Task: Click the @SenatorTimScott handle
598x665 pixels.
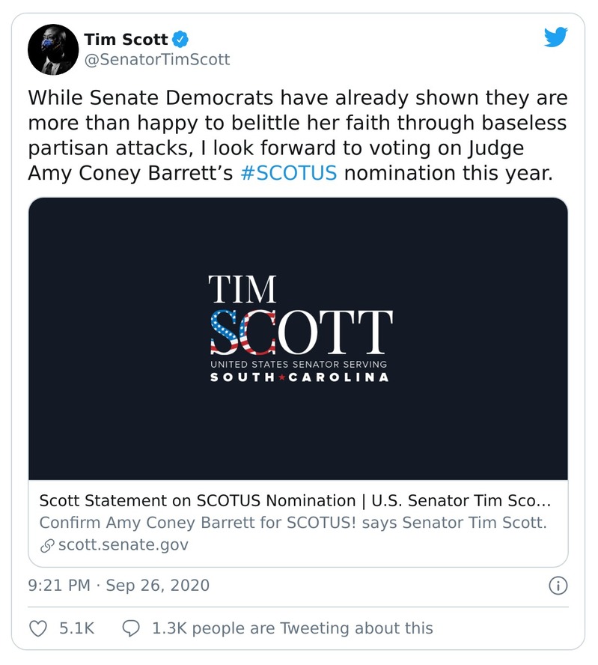Action: click(x=156, y=59)
